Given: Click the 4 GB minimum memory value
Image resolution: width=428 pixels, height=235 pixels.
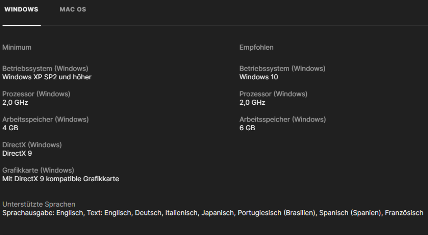Looking at the screenshot, I should point(10,128).
